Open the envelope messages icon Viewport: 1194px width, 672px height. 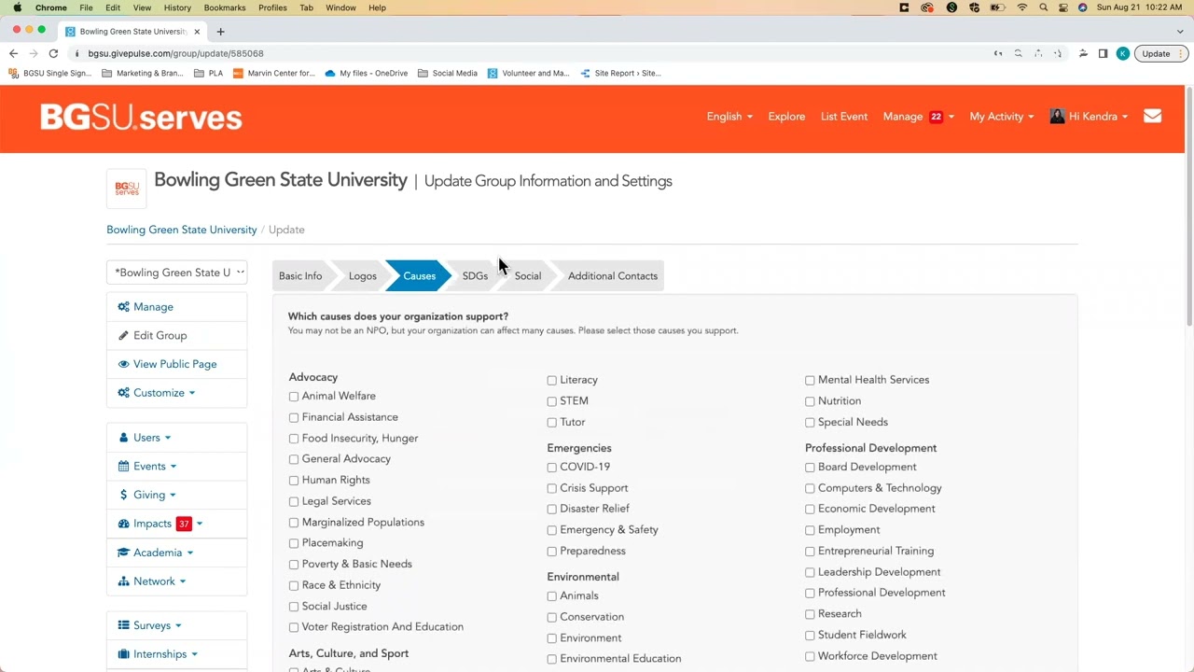click(x=1153, y=117)
